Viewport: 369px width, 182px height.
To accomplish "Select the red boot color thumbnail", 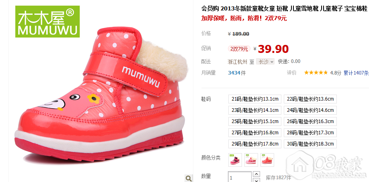I will [267, 160].
